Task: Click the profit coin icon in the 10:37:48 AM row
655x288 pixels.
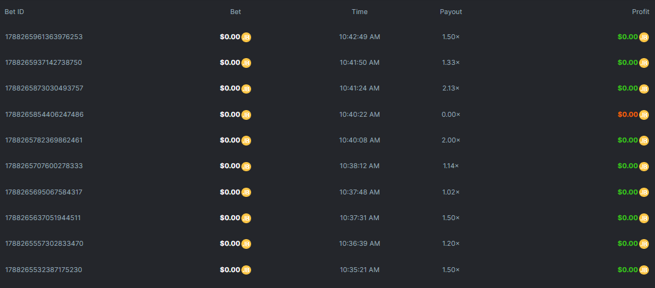Action: (x=644, y=193)
